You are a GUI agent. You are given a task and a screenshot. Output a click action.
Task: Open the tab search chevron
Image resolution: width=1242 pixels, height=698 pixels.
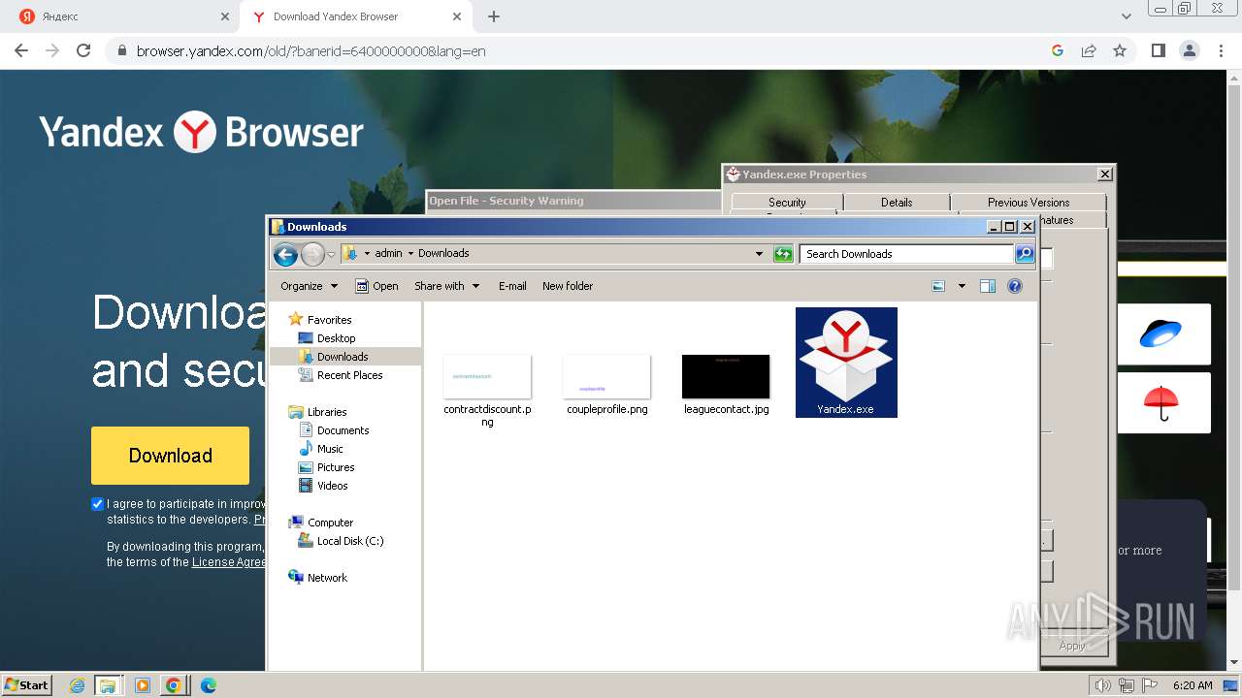point(1127,16)
